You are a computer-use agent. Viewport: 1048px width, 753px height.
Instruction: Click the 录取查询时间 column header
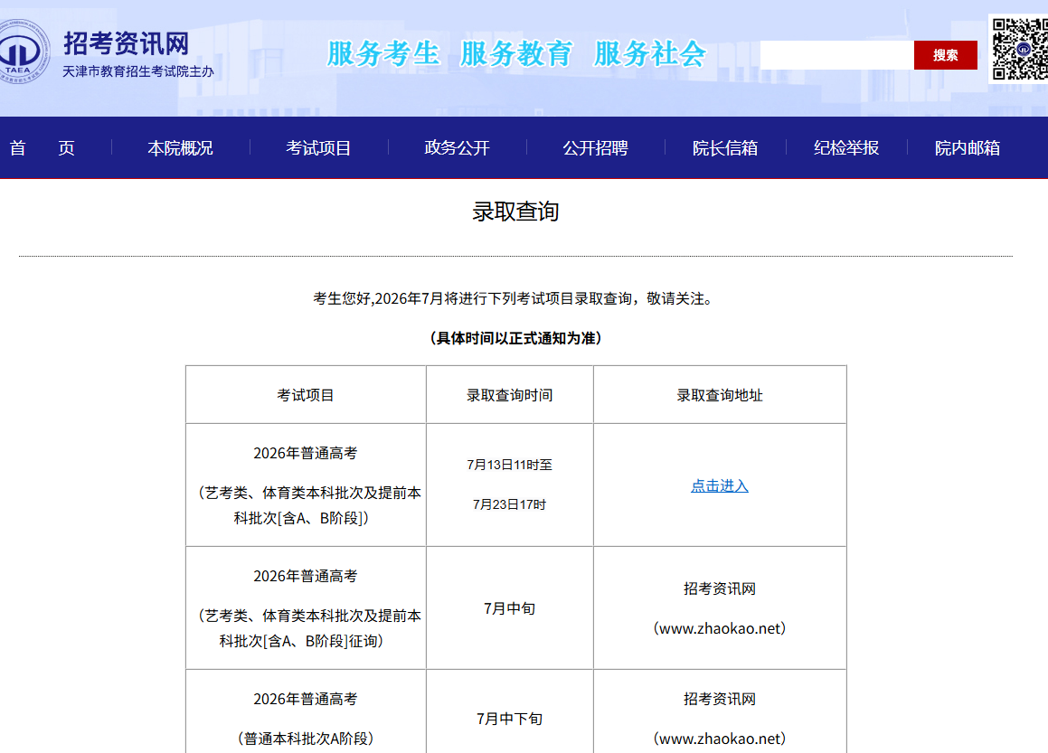(x=509, y=395)
